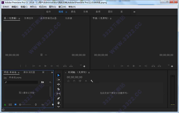Open Program monitor button editor plus
Screen dimensions: 179x113
coord(172,66)
